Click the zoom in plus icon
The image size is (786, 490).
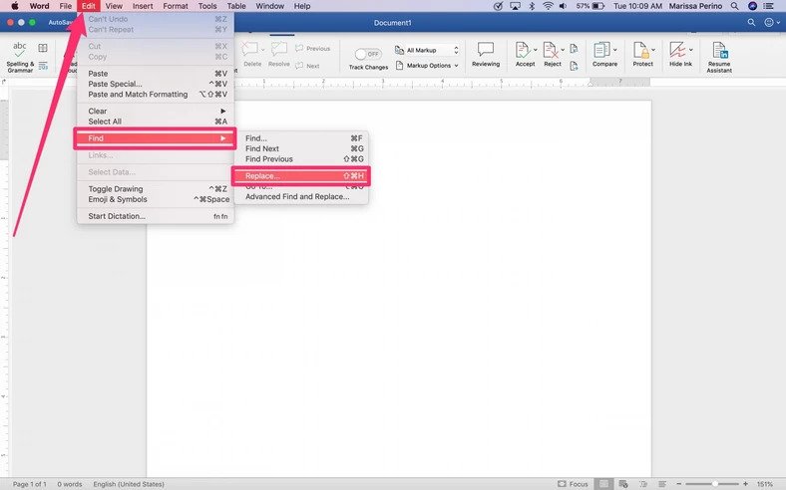(x=746, y=484)
